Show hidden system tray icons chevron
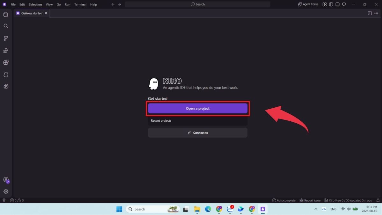The image size is (382, 215). coord(316,209)
